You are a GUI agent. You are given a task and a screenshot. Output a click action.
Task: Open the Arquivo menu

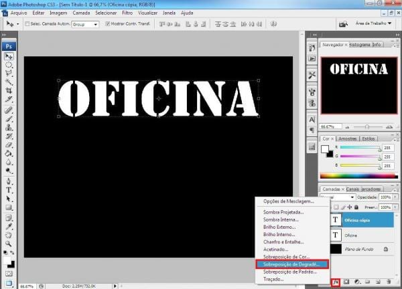coord(19,13)
